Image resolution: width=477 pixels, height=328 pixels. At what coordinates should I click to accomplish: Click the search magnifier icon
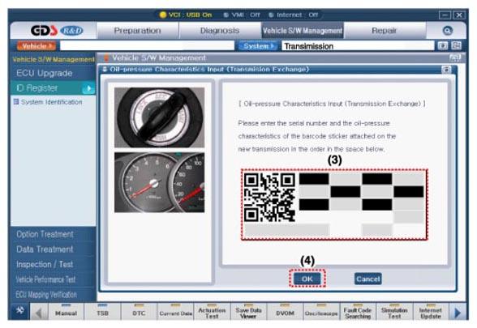(447, 31)
